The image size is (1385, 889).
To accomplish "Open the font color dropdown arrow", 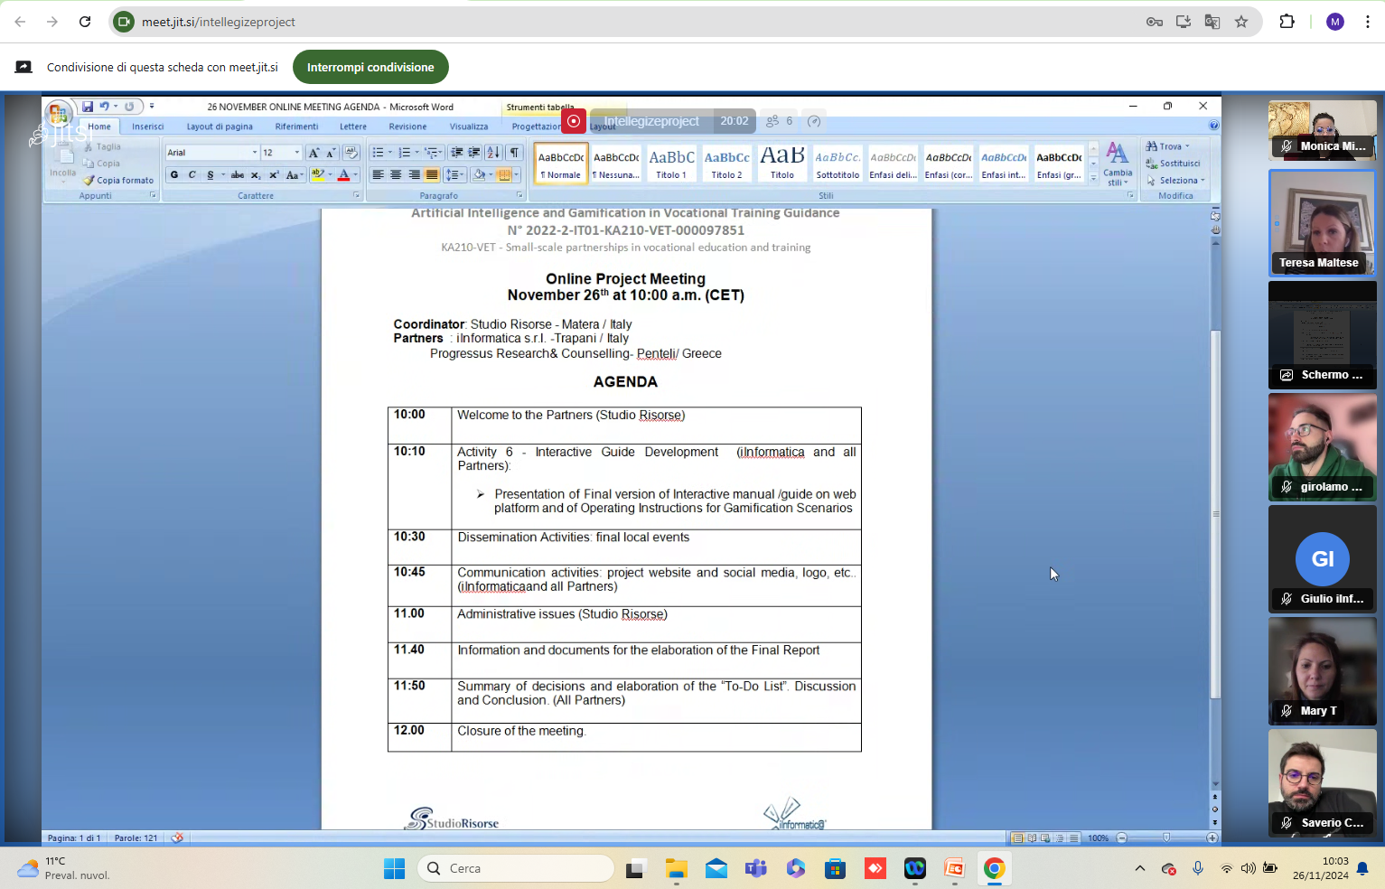I will [x=356, y=175].
